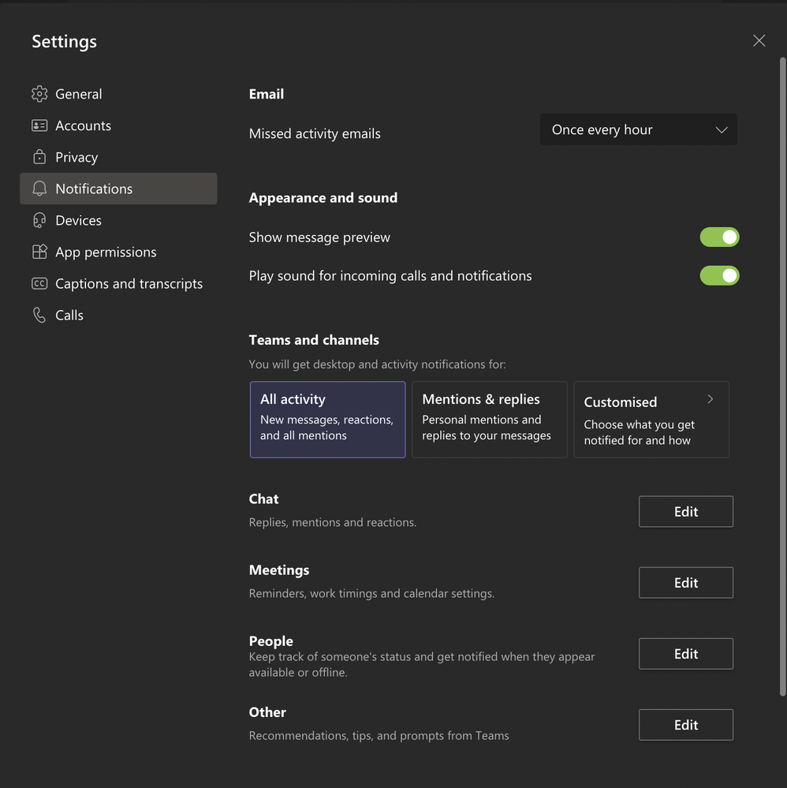Image resolution: width=787 pixels, height=788 pixels.
Task: Open Devices settings section
Action: tap(118, 220)
